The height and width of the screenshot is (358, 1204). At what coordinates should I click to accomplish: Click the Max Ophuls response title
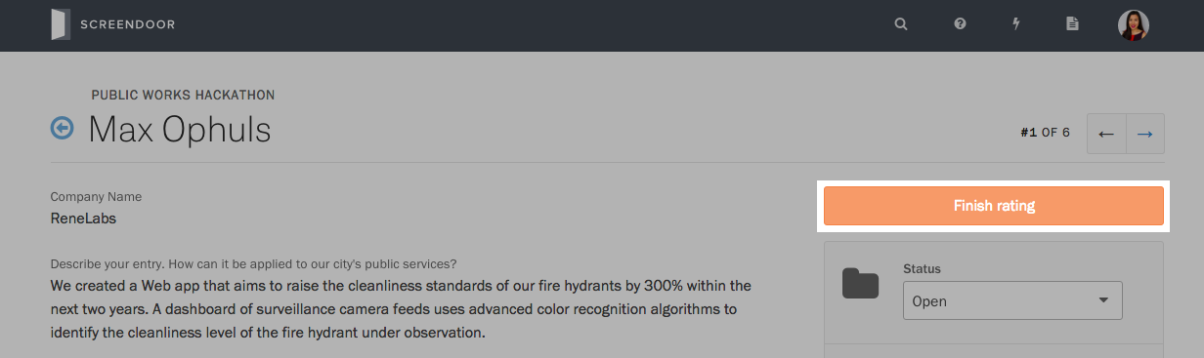coord(180,130)
